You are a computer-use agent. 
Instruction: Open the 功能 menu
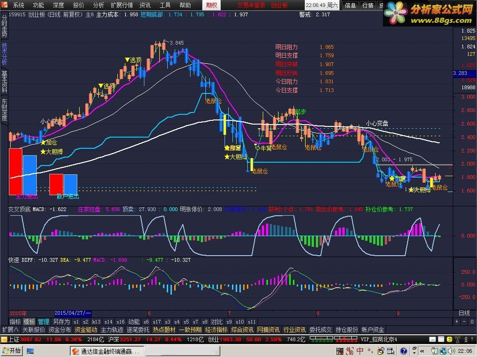point(38,5)
